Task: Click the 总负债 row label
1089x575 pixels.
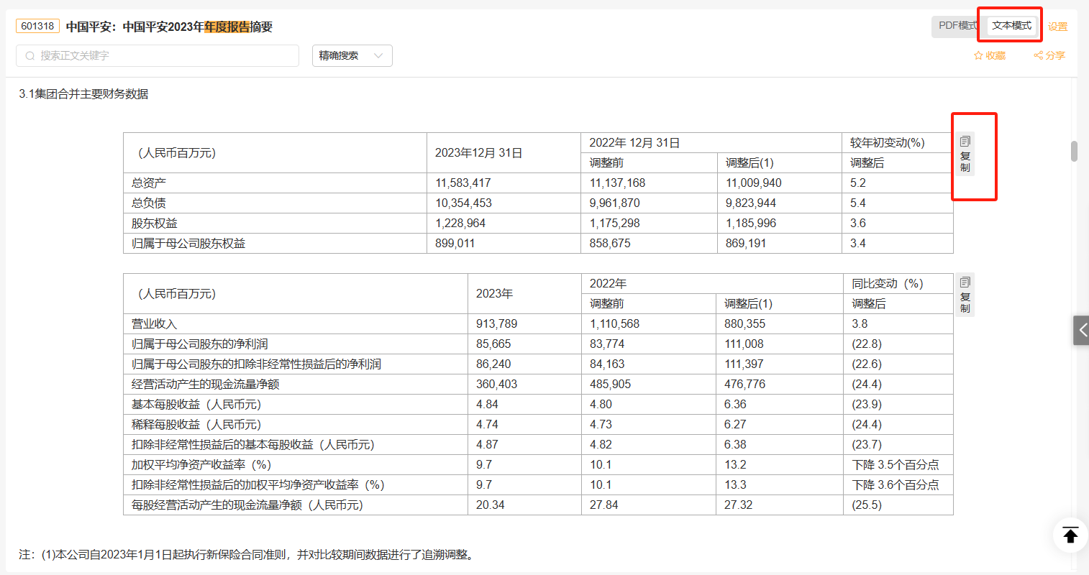Action: [x=149, y=203]
